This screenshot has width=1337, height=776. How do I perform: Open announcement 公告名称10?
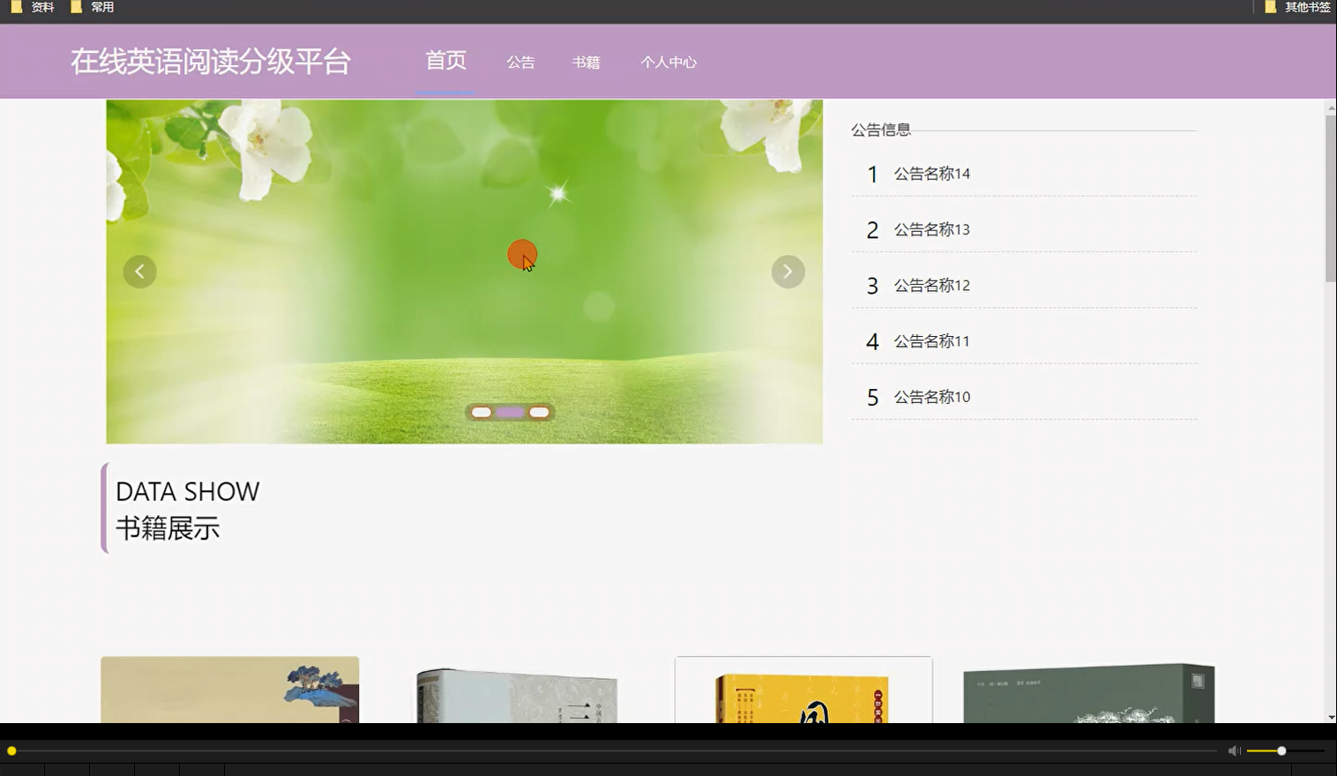(x=930, y=397)
